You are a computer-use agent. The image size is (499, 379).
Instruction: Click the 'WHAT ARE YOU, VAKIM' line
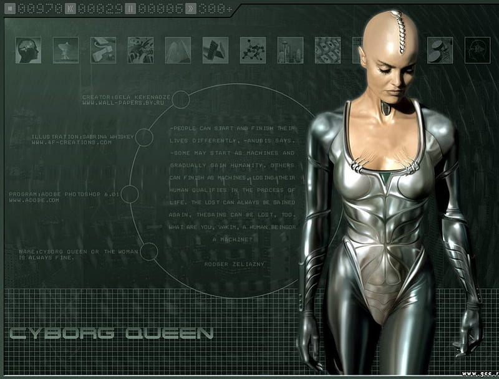coord(232,228)
